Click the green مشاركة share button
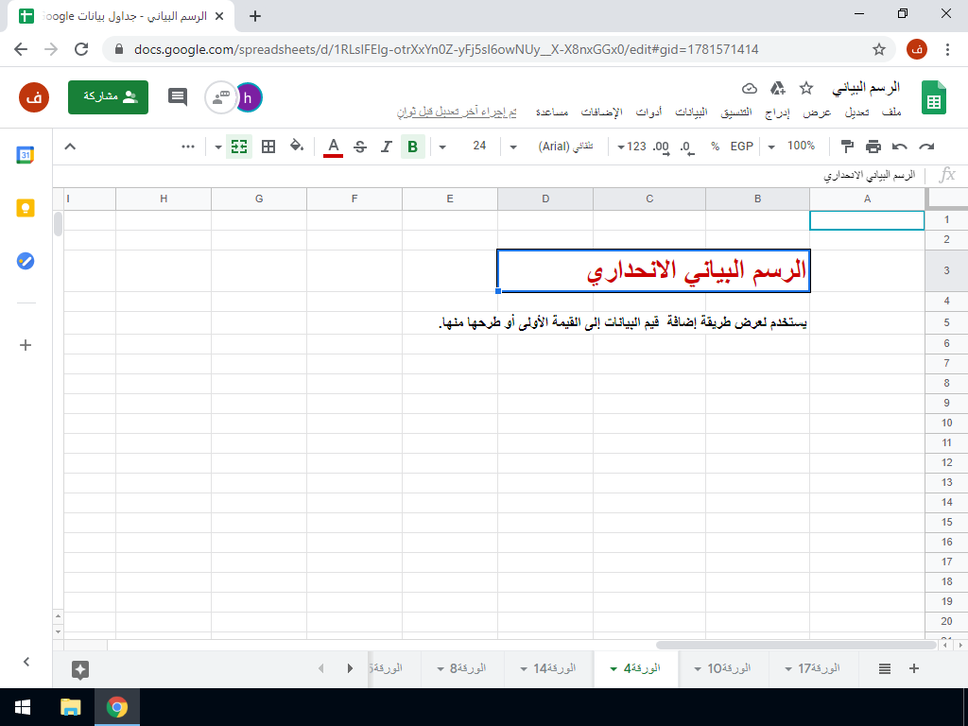 pos(108,97)
